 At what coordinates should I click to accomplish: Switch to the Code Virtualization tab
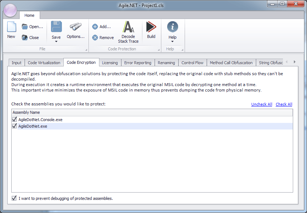pyautogui.click(x=44, y=63)
